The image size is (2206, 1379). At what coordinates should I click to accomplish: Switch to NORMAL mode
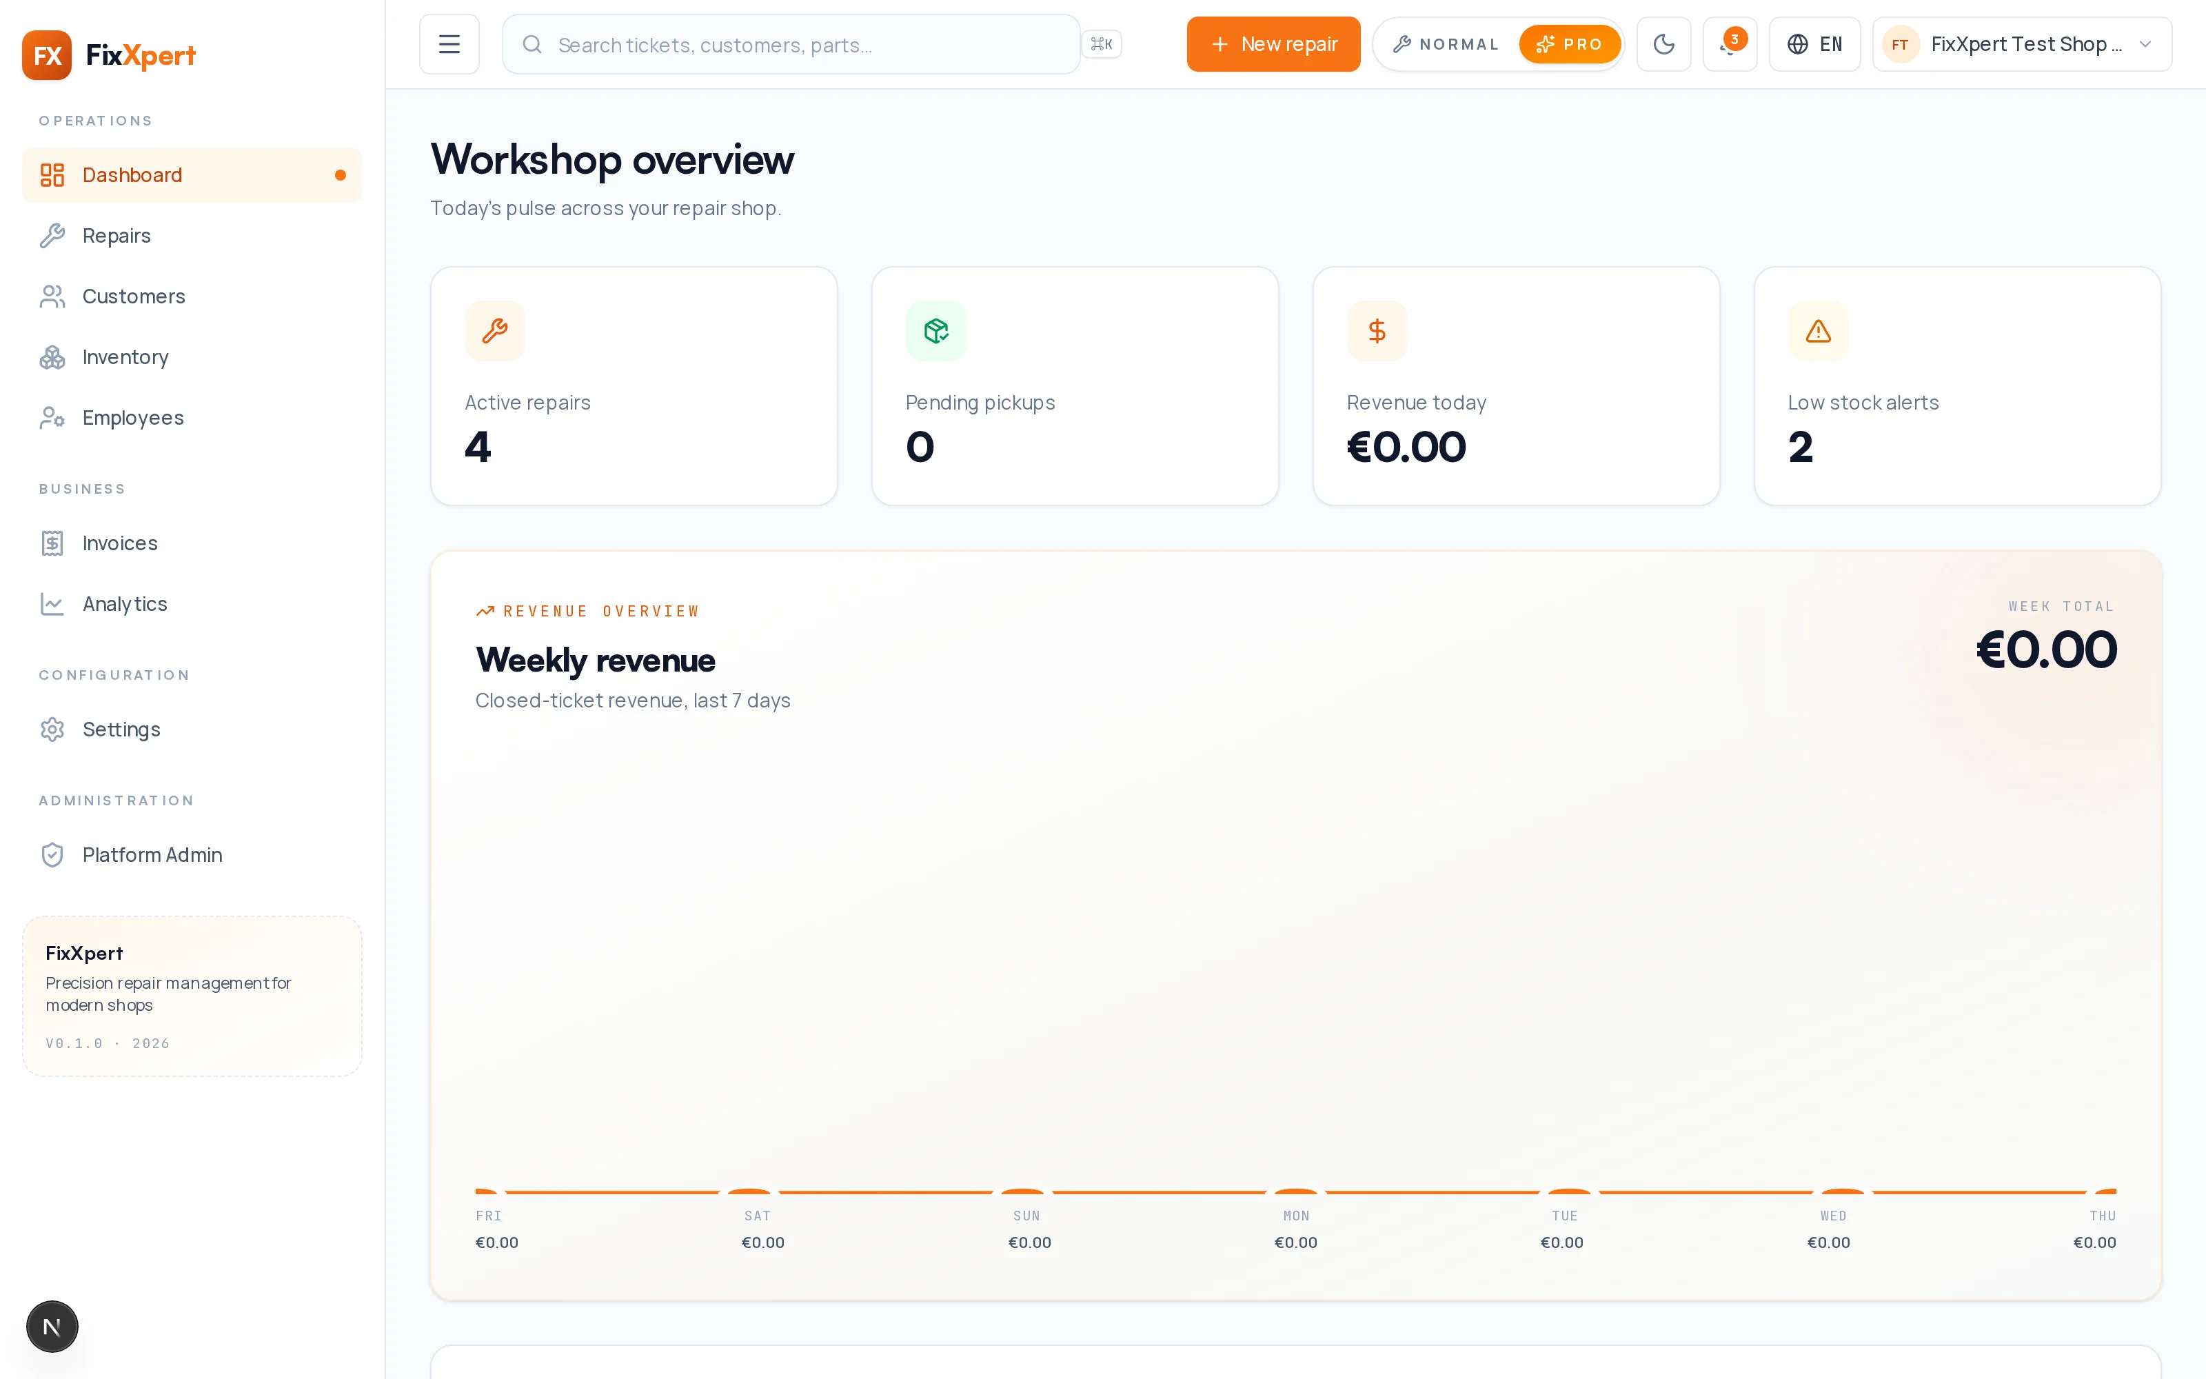pos(1446,43)
